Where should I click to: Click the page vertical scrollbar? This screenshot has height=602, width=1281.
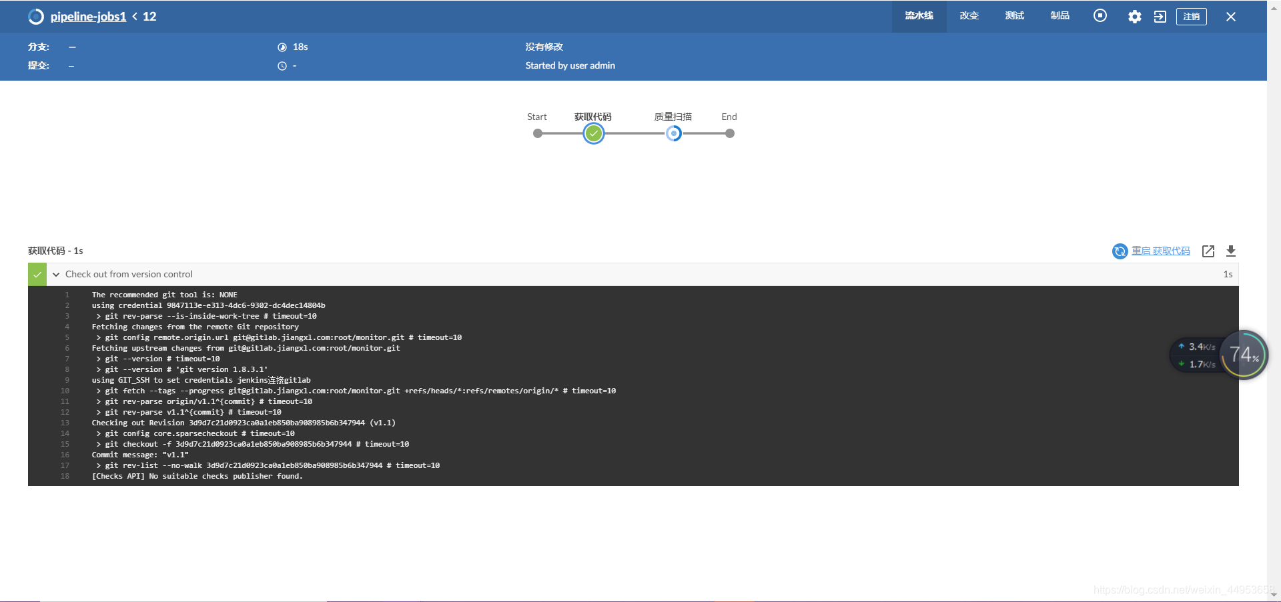pyautogui.click(x=1274, y=300)
